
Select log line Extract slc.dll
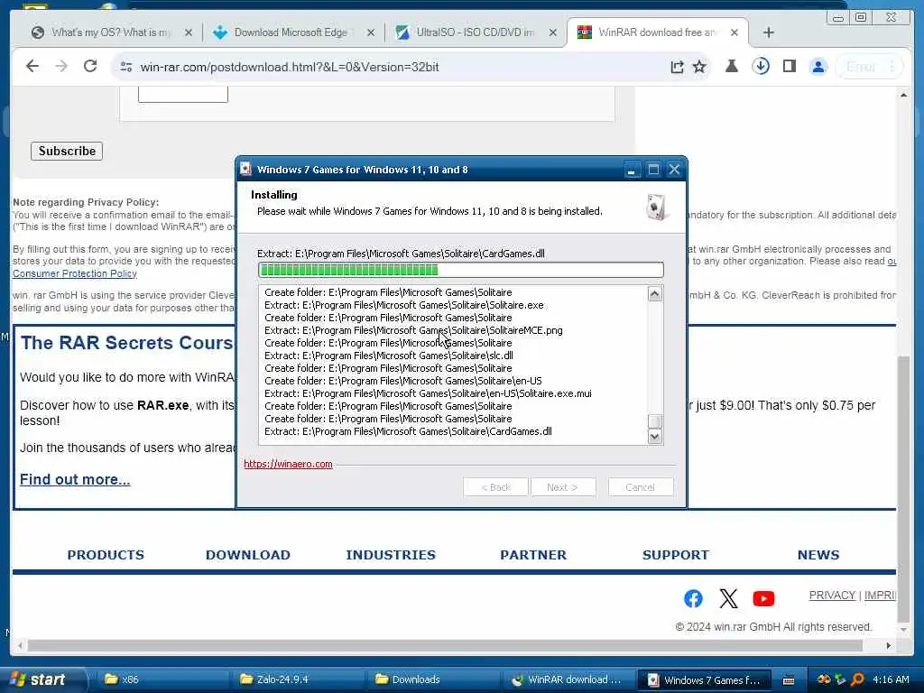(389, 356)
